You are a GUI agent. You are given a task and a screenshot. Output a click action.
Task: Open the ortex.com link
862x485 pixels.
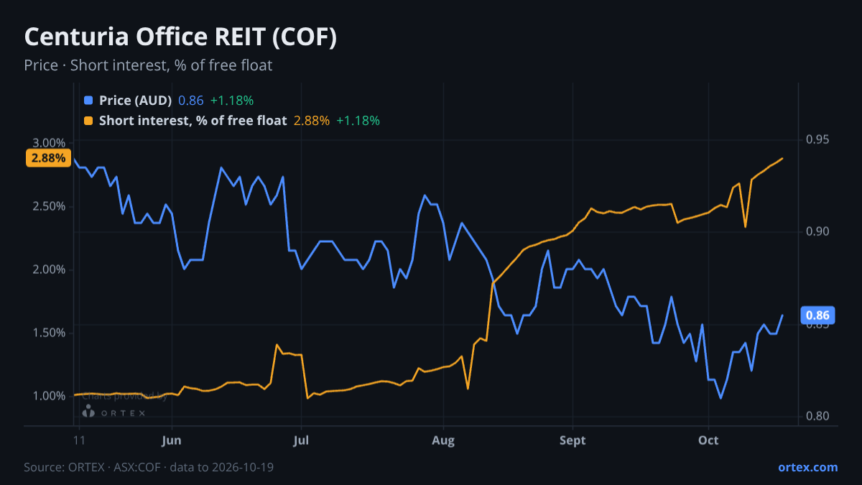(x=808, y=467)
